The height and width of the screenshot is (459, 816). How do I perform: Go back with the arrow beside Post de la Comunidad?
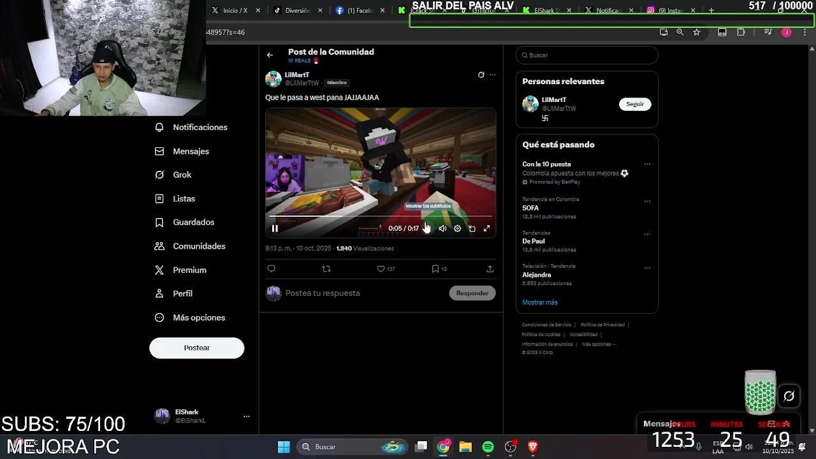[x=270, y=55]
